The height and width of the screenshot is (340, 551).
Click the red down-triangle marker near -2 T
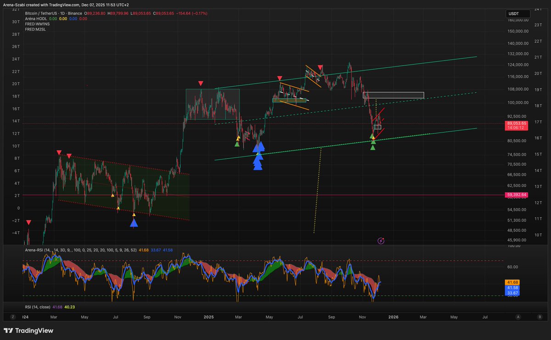coord(28,223)
